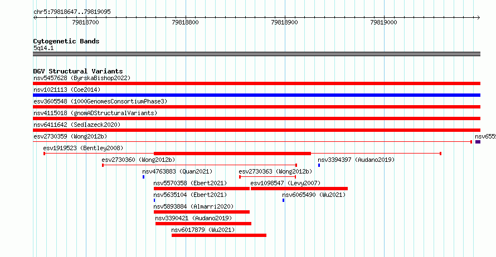Screen dimensions: 496x257
Task: Click the small blue nsv6065490 marker
Action: click(x=284, y=200)
